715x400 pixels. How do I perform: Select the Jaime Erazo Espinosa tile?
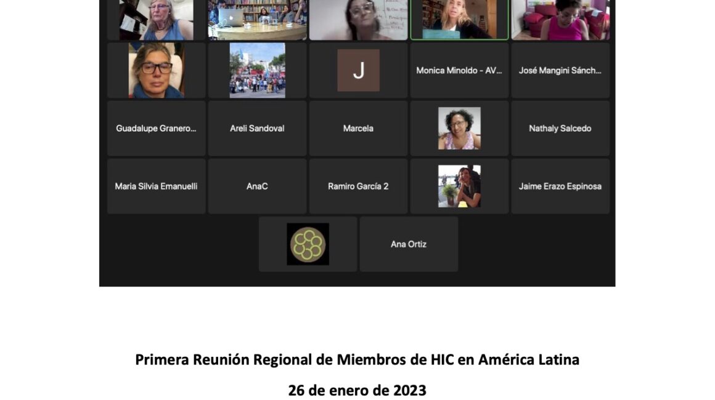click(x=560, y=186)
